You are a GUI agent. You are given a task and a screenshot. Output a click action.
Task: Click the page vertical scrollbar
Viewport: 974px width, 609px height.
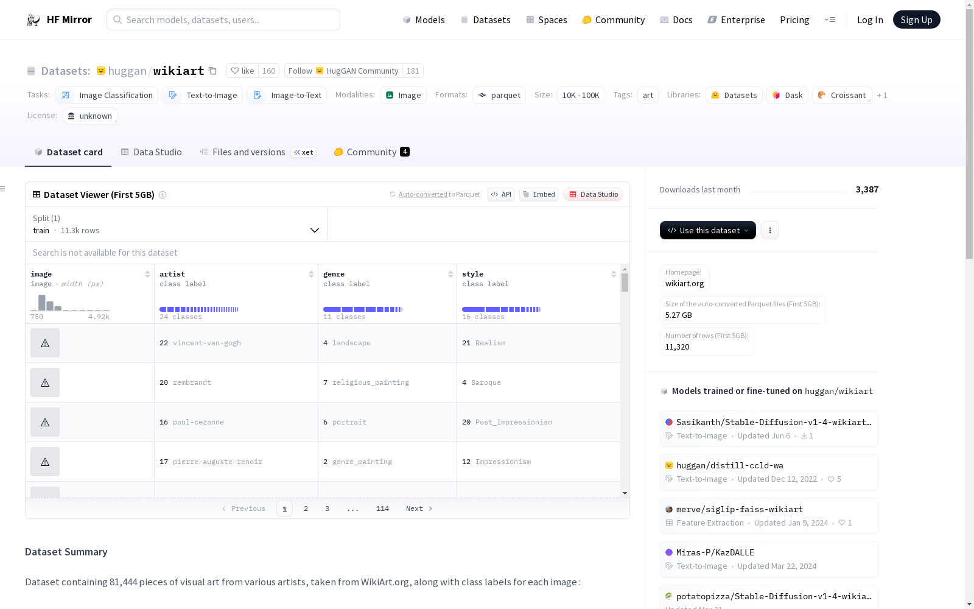point(969,134)
